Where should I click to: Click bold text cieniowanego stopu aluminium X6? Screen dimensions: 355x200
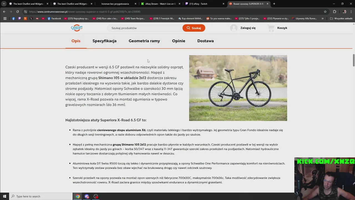(121, 130)
